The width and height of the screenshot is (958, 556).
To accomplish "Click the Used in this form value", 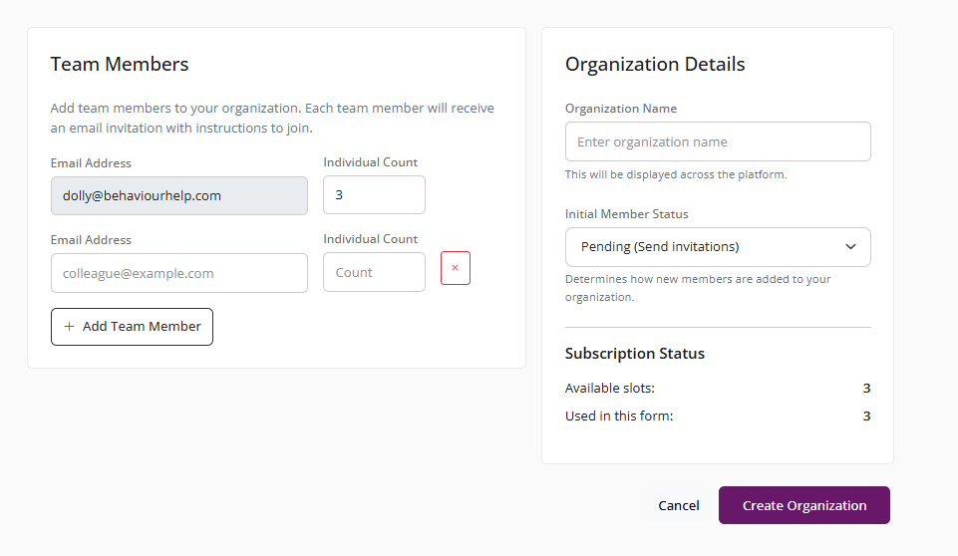I will click(x=866, y=417).
